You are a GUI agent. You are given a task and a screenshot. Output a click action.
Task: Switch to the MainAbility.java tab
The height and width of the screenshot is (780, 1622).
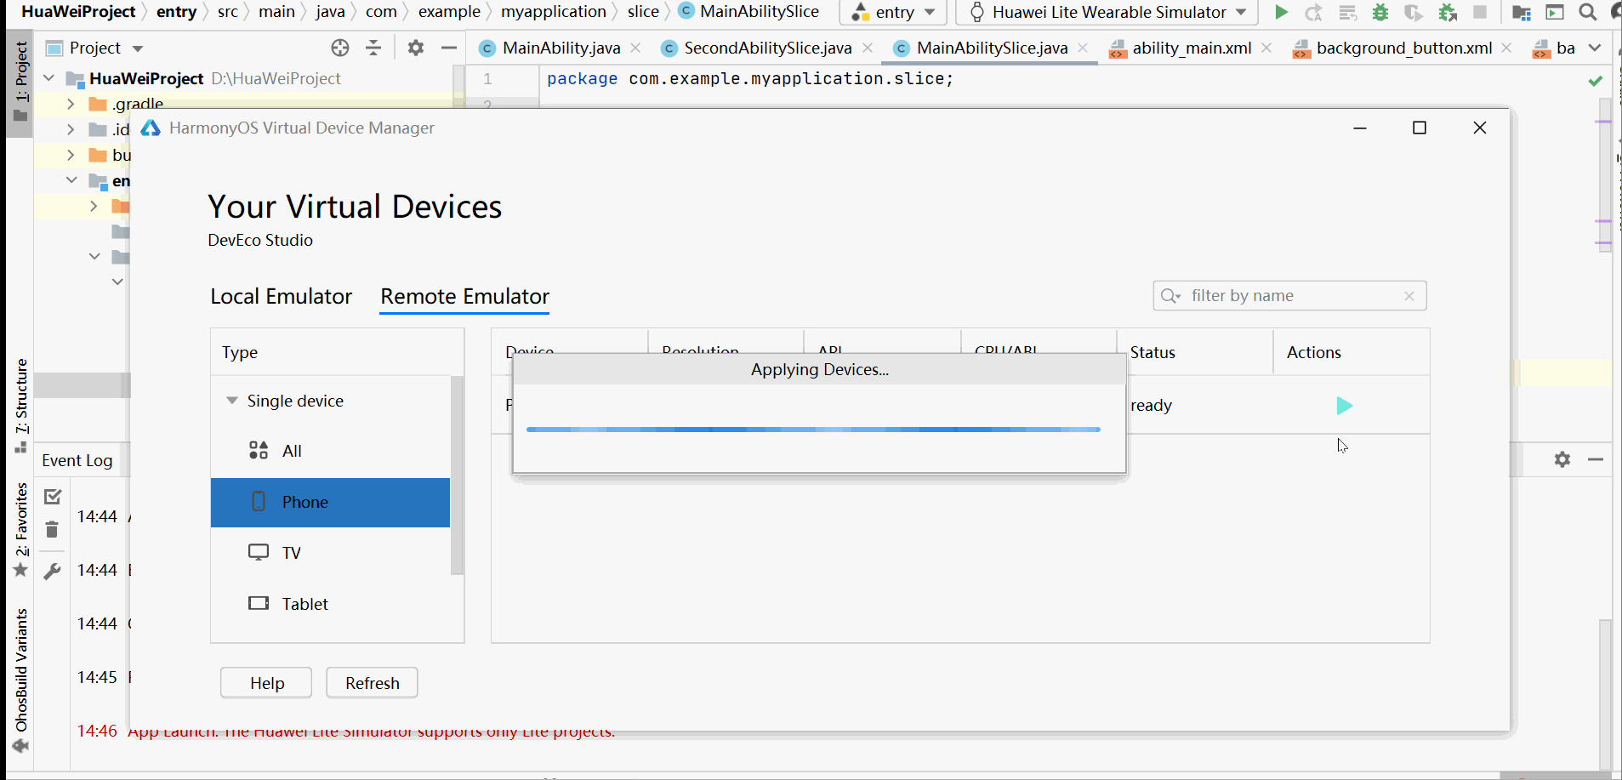tap(561, 48)
